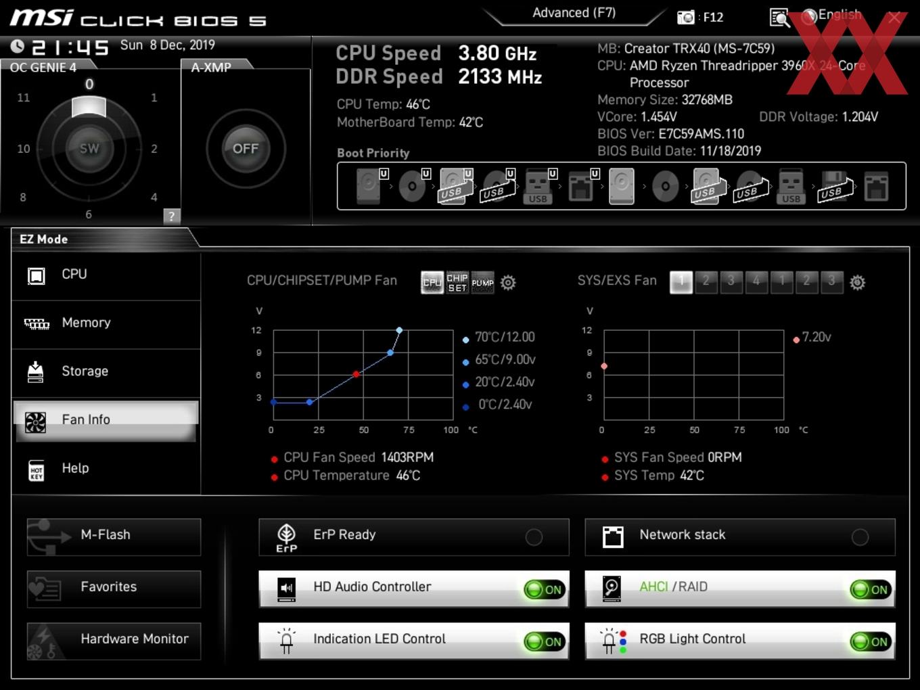
Task: Open SYS/EXS fan settings gear icon
Action: pos(857,282)
